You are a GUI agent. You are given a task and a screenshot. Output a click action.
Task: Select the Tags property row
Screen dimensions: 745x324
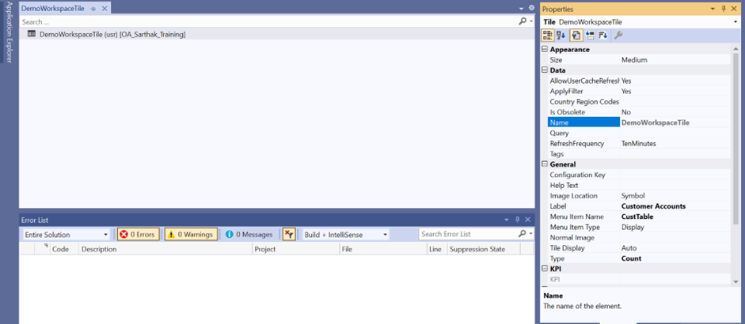tap(640, 153)
